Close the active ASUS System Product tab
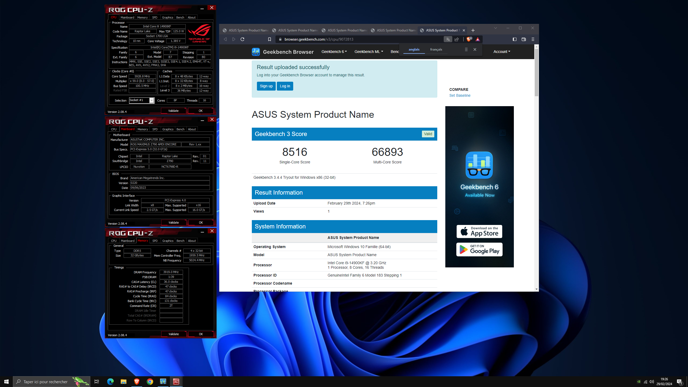Viewport: 688px width, 387px height. 464,30
